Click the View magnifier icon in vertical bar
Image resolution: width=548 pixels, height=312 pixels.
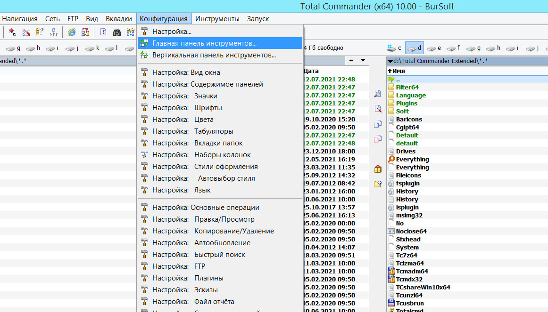coord(377,94)
